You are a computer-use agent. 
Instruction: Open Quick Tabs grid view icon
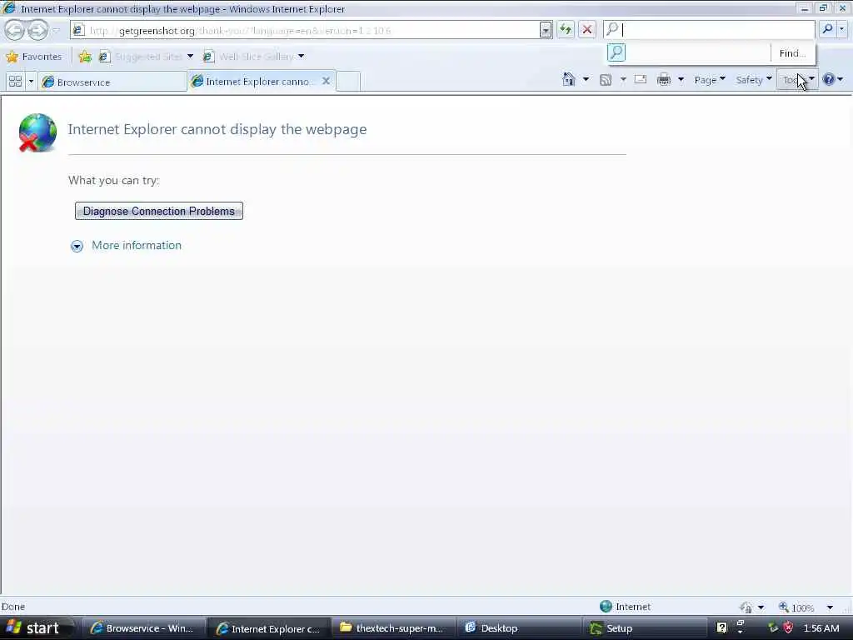coord(15,82)
